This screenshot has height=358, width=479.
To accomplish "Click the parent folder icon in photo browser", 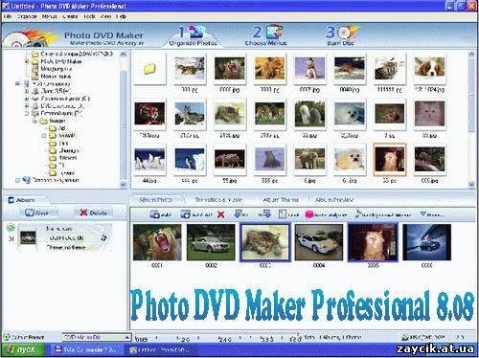I will tap(149, 68).
